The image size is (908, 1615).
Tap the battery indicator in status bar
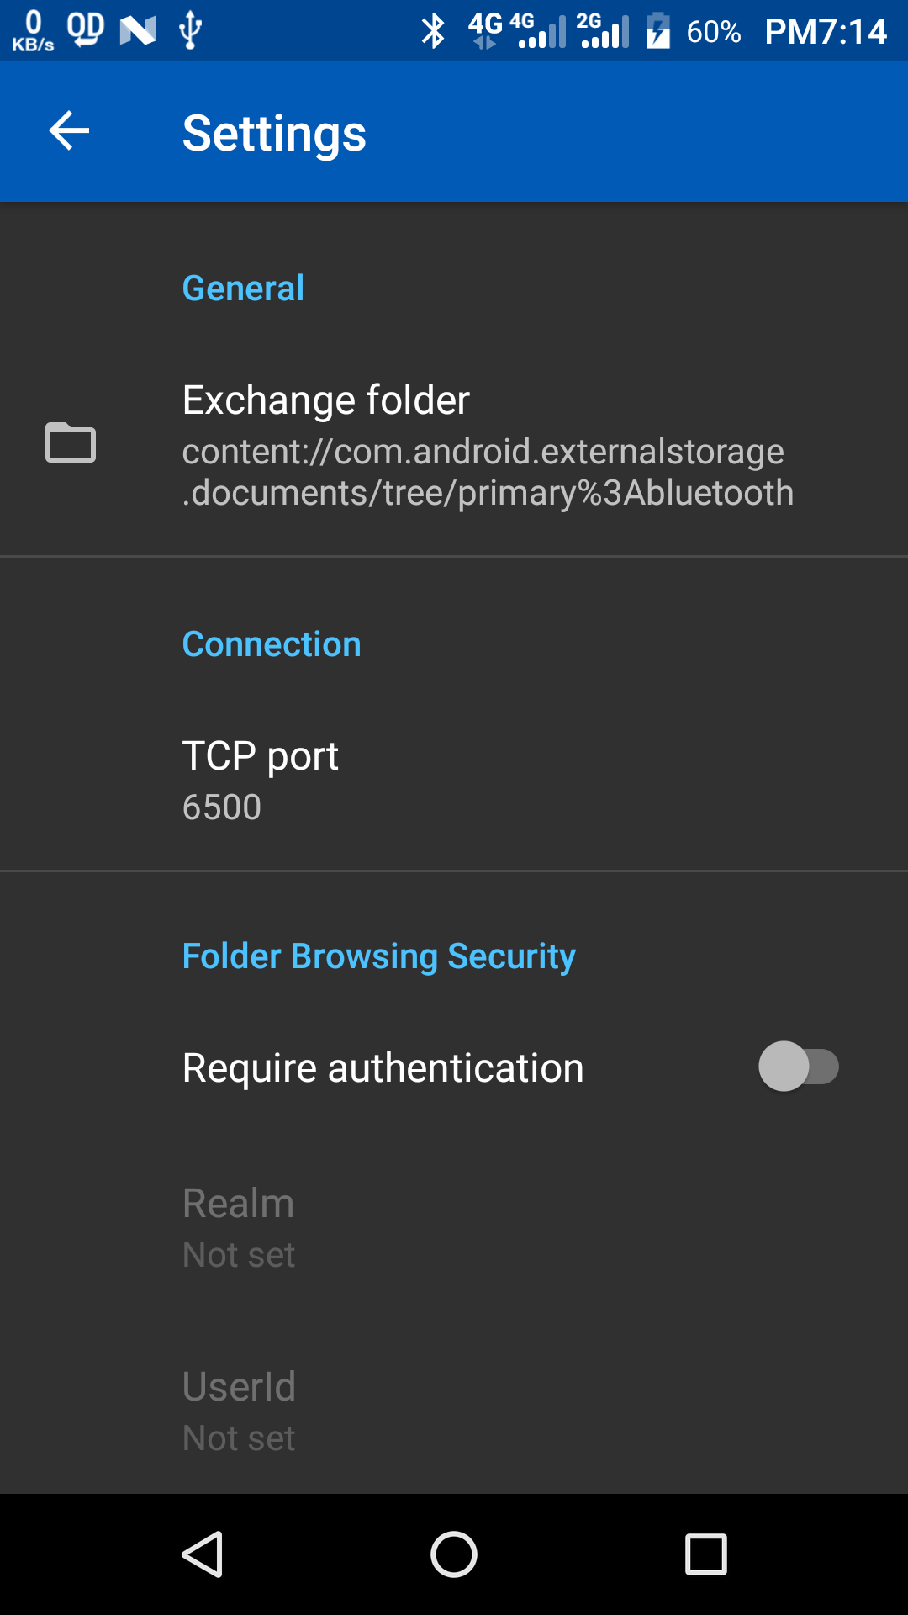pos(658,31)
